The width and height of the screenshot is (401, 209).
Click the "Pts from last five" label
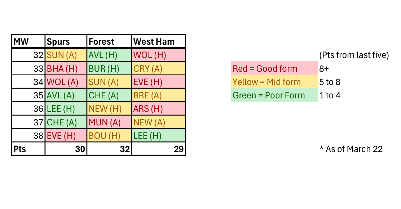[x=354, y=55]
